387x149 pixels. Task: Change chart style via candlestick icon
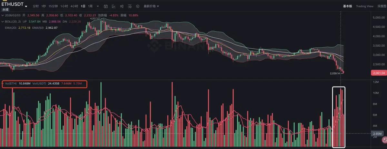tap(122, 6)
